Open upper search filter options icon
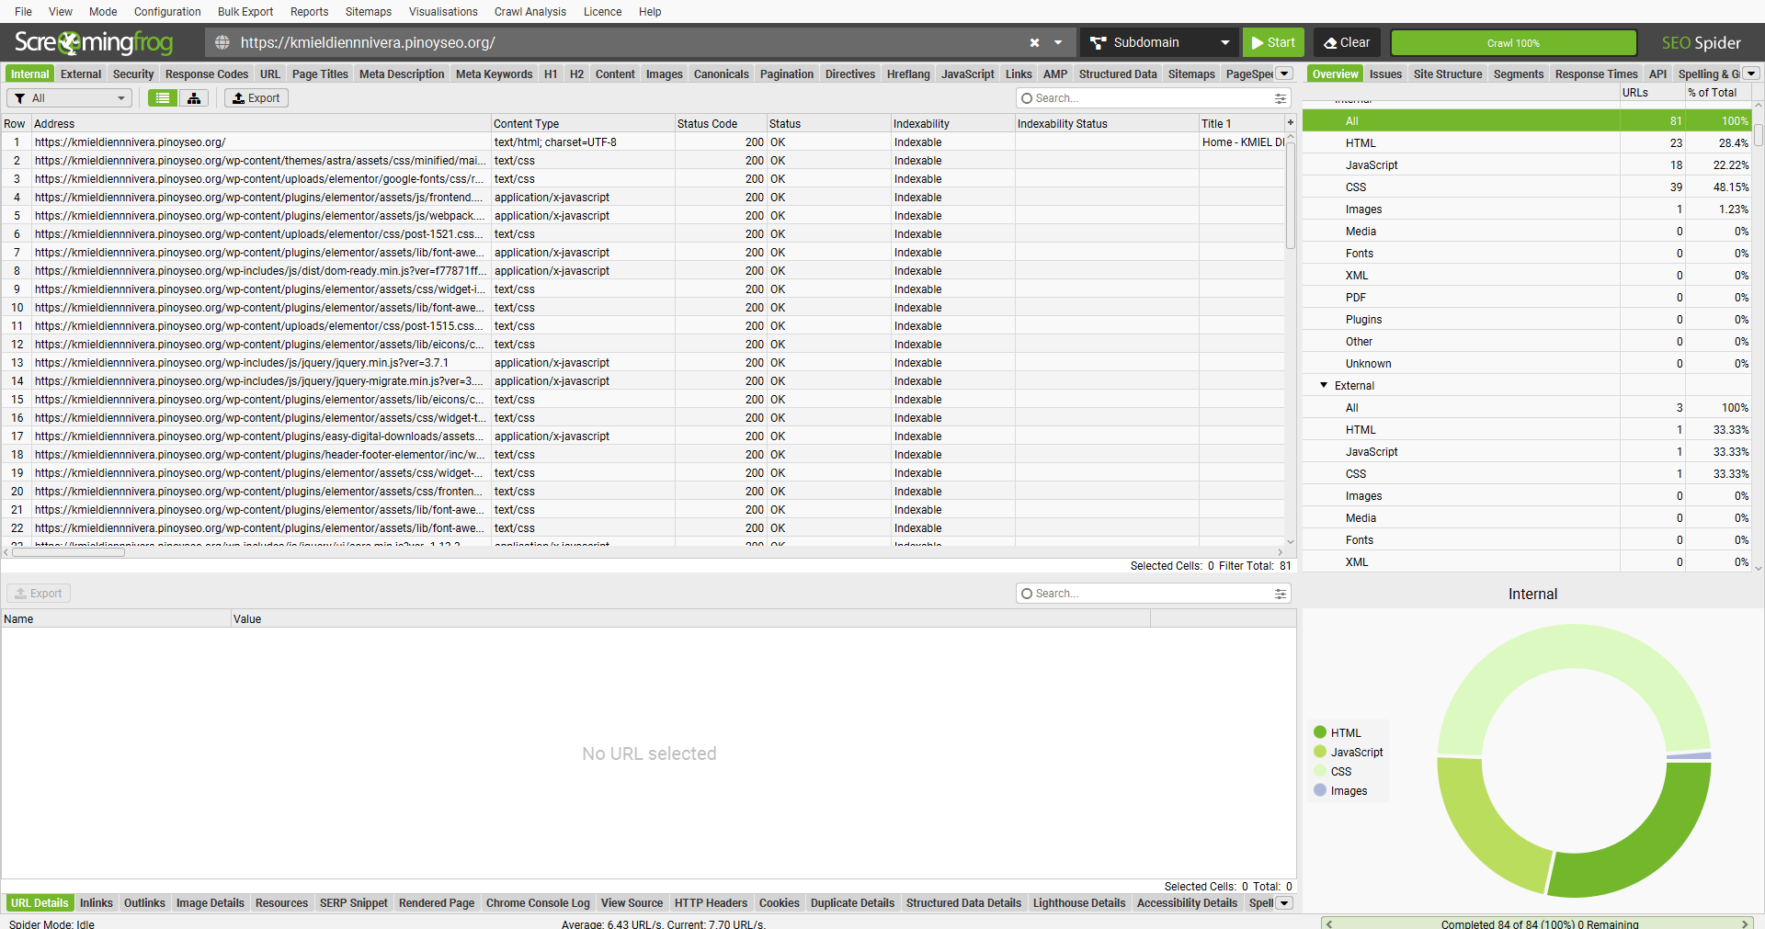The height and width of the screenshot is (929, 1765). click(x=1280, y=98)
